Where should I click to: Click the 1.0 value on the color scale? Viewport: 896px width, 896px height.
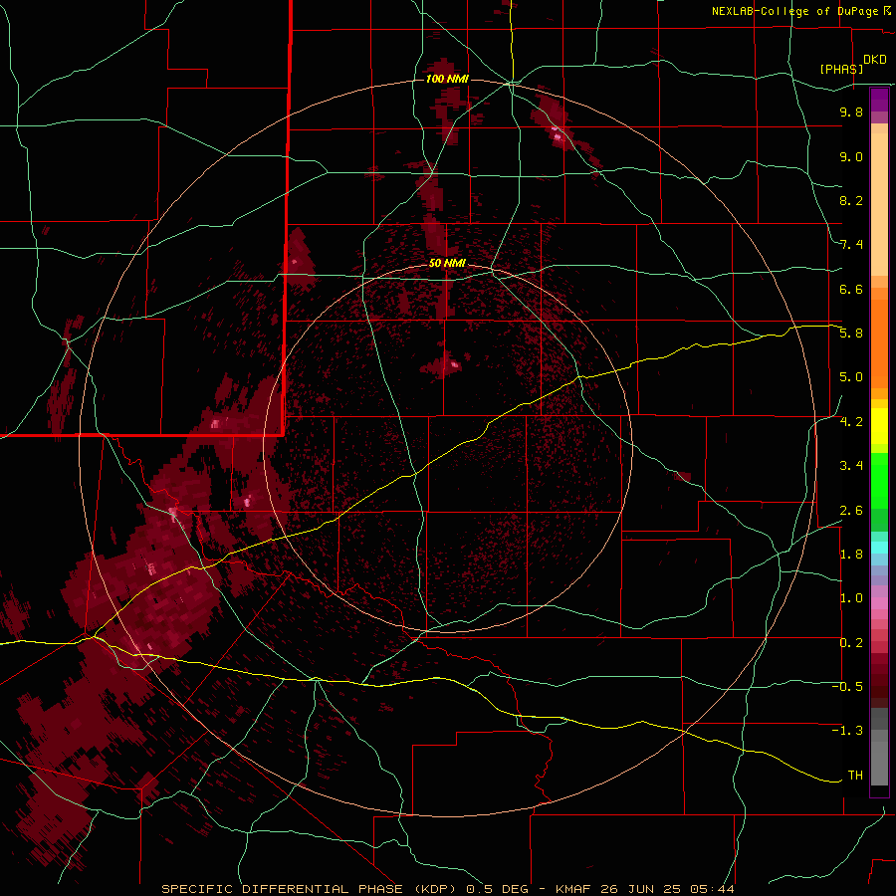tap(851, 598)
